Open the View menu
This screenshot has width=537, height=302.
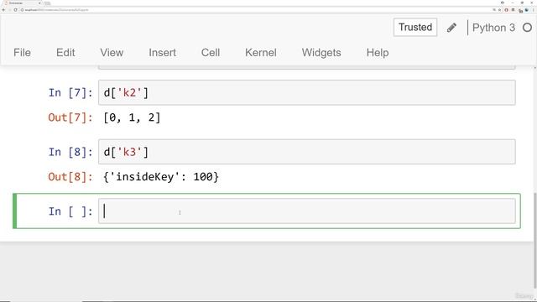point(112,53)
